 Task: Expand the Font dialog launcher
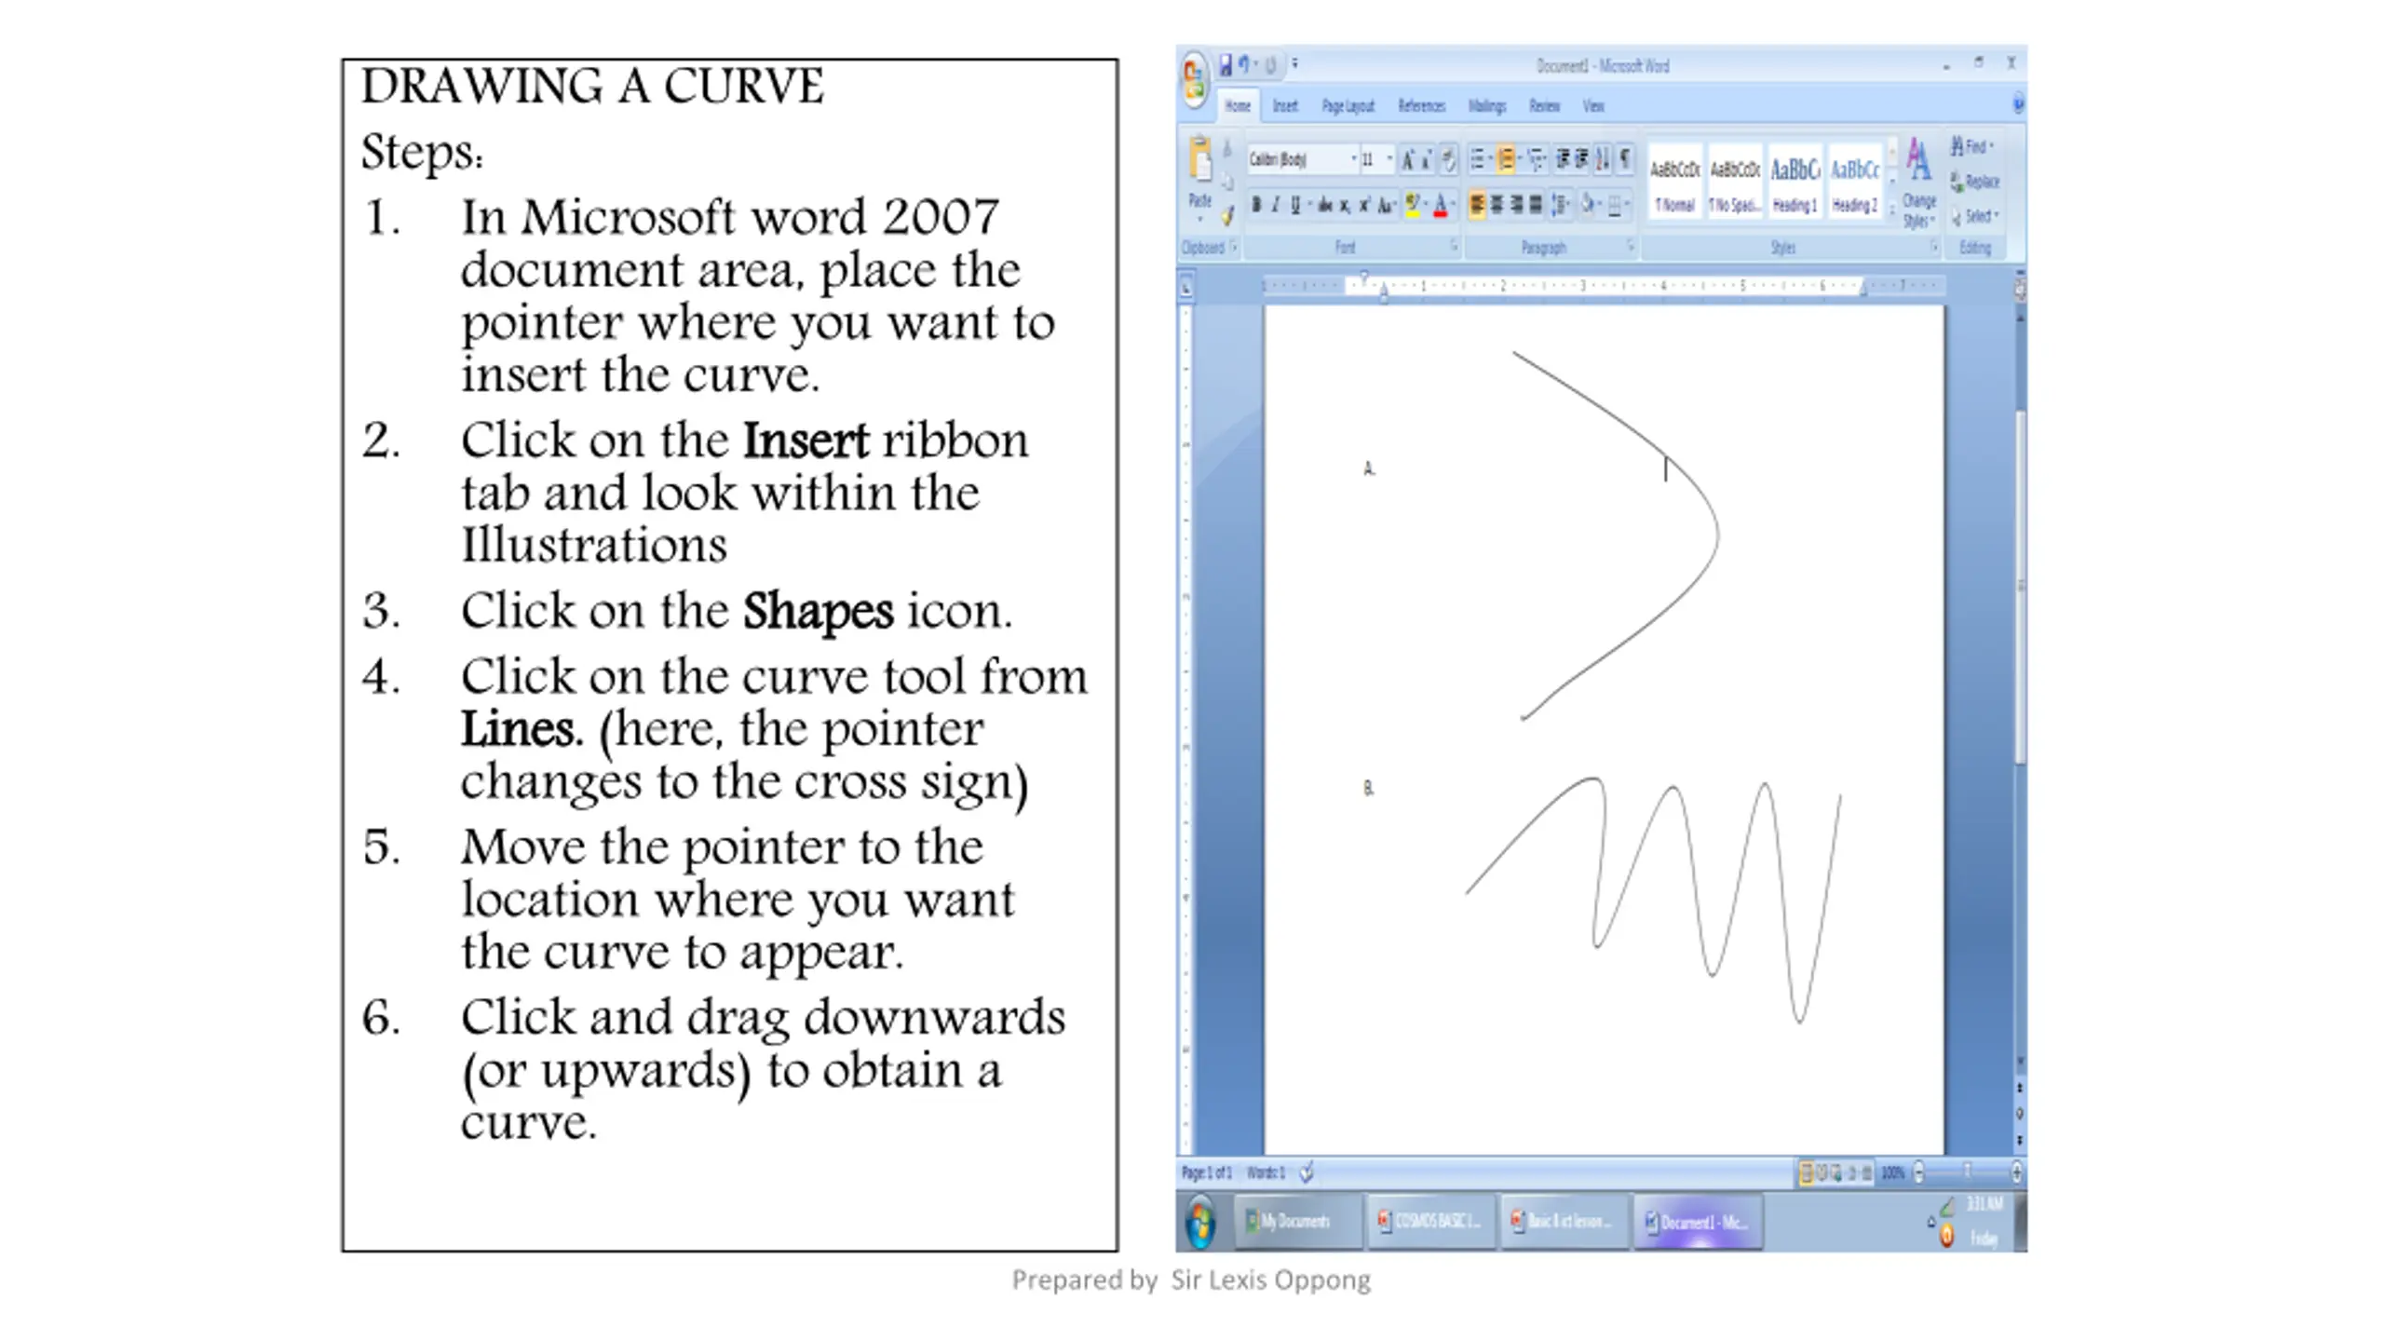pyautogui.click(x=1455, y=247)
